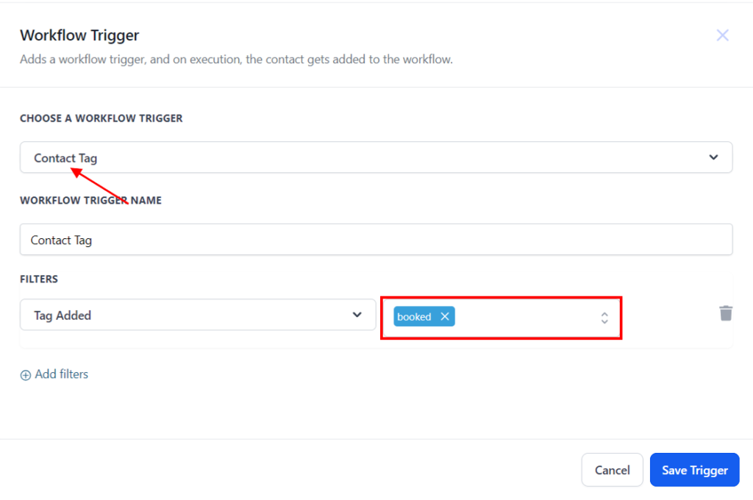Remove the "booked" tag with its X
This screenshot has height=500, width=753.
[x=444, y=317]
